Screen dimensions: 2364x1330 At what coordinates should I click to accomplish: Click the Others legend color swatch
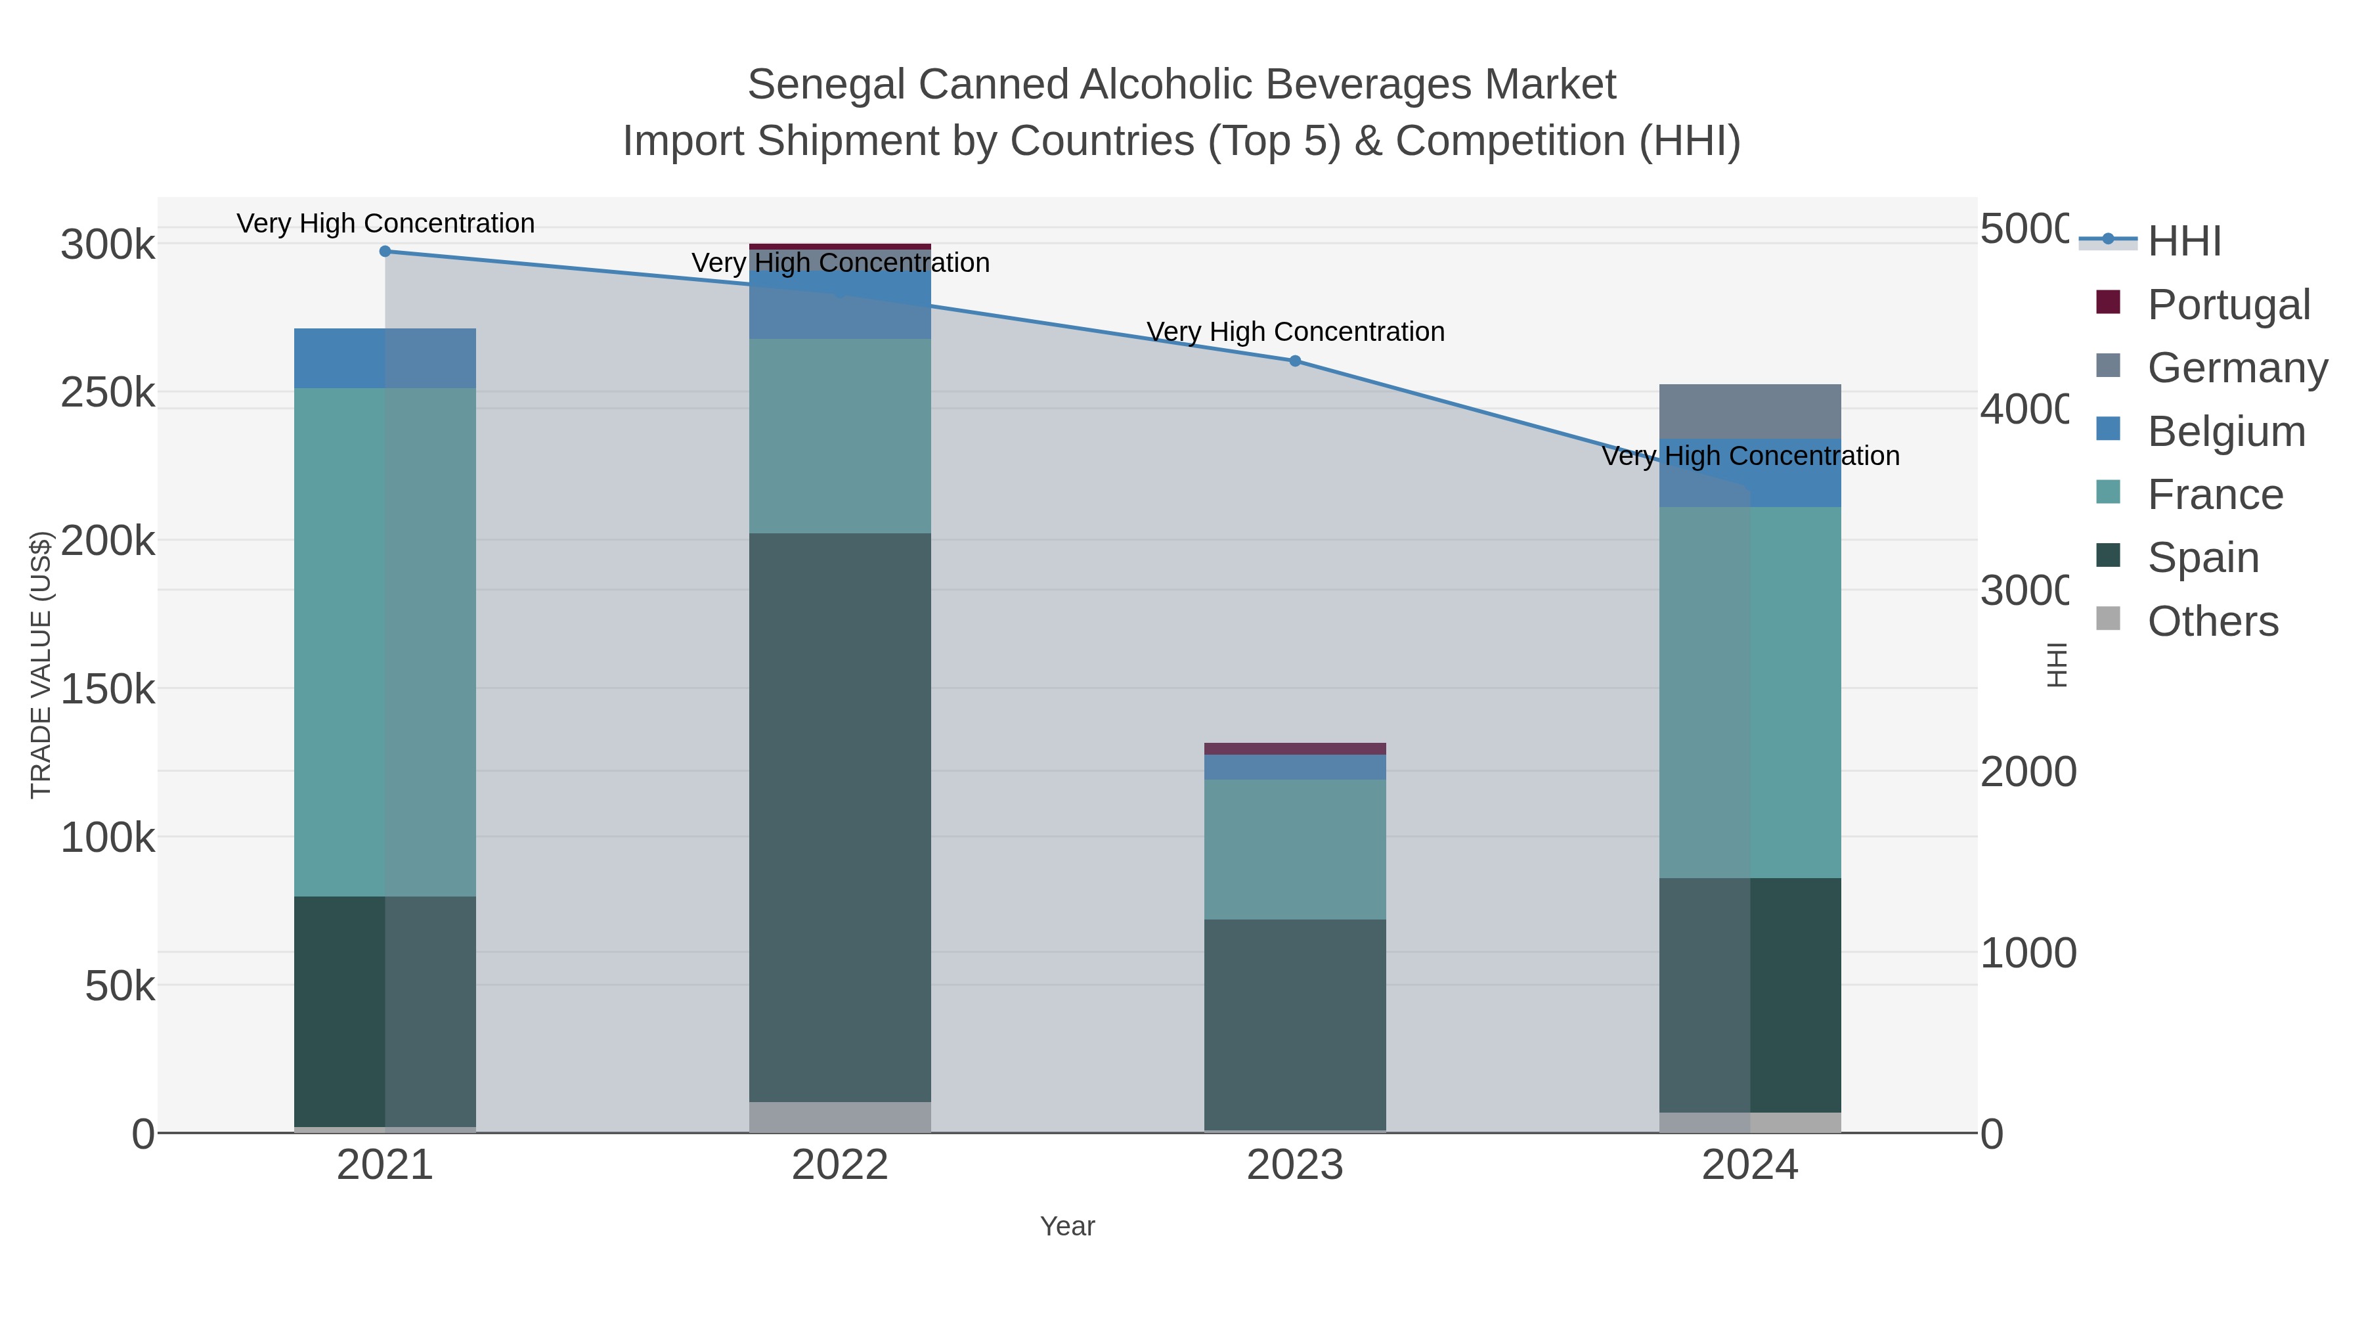click(2109, 619)
